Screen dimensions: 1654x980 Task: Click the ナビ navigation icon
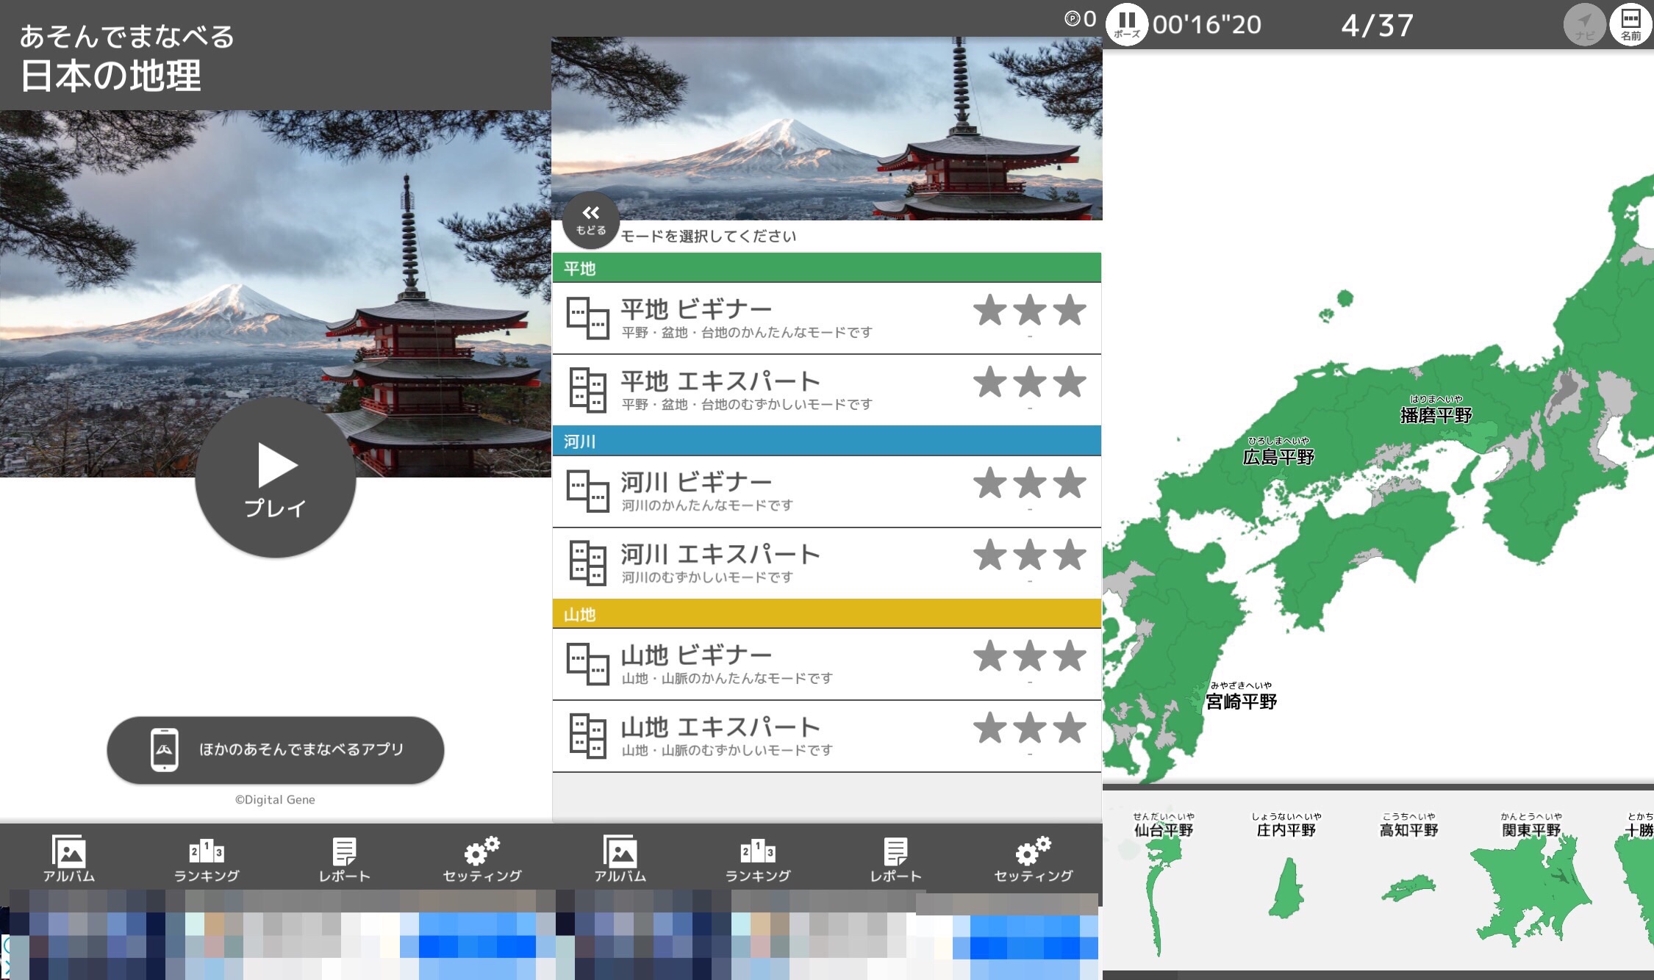(x=1584, y=25)
